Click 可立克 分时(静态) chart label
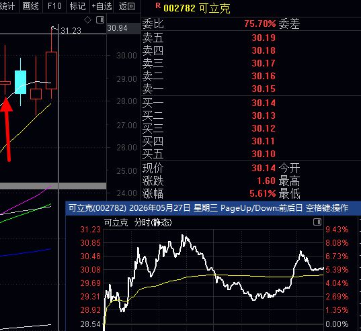This screenshot has height=331, width=361. click(138, 222)
